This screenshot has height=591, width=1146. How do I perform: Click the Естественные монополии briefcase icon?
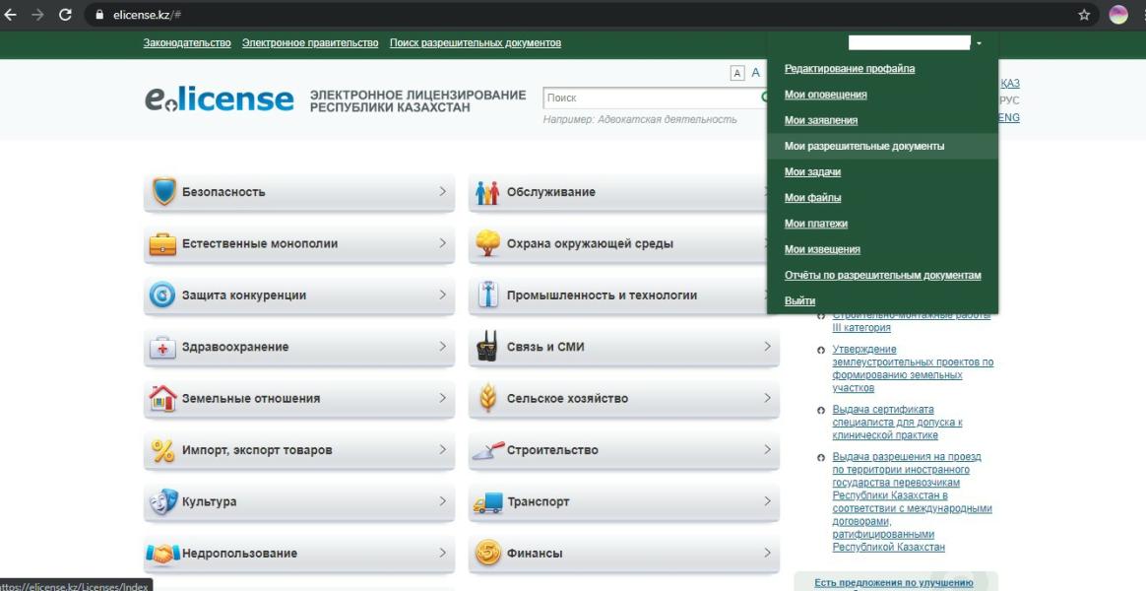tap(162, 243)
